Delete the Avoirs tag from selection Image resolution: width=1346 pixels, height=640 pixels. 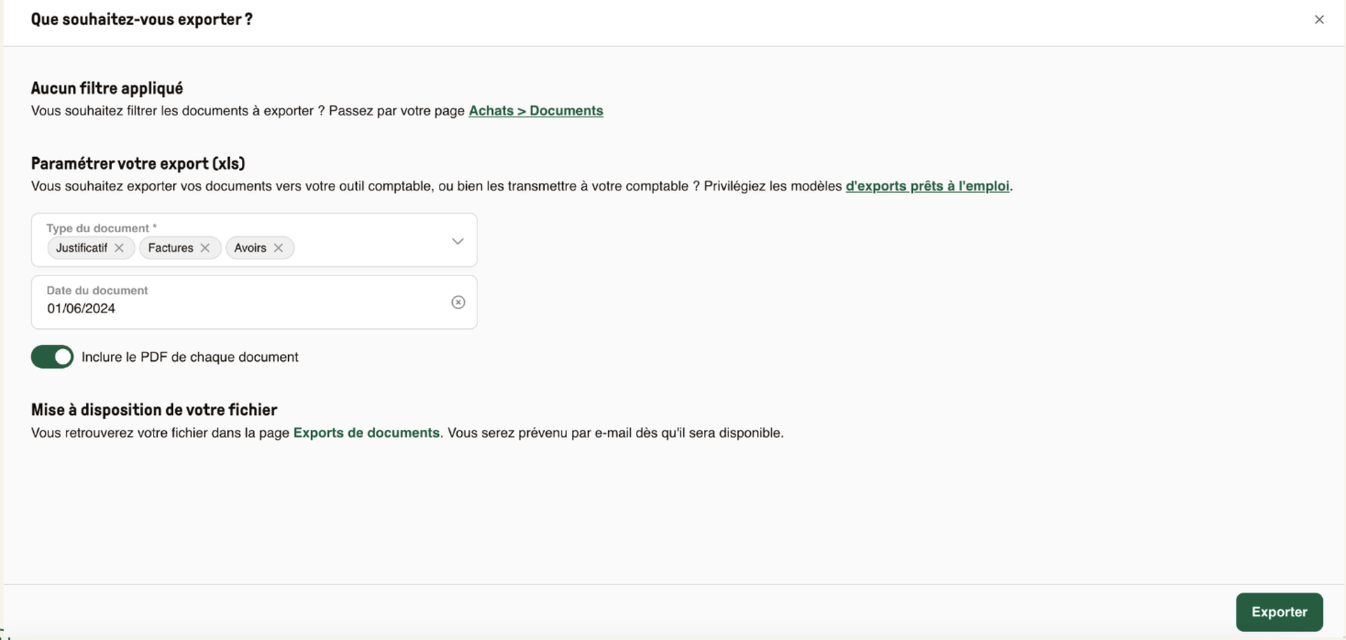coord(278,248)
